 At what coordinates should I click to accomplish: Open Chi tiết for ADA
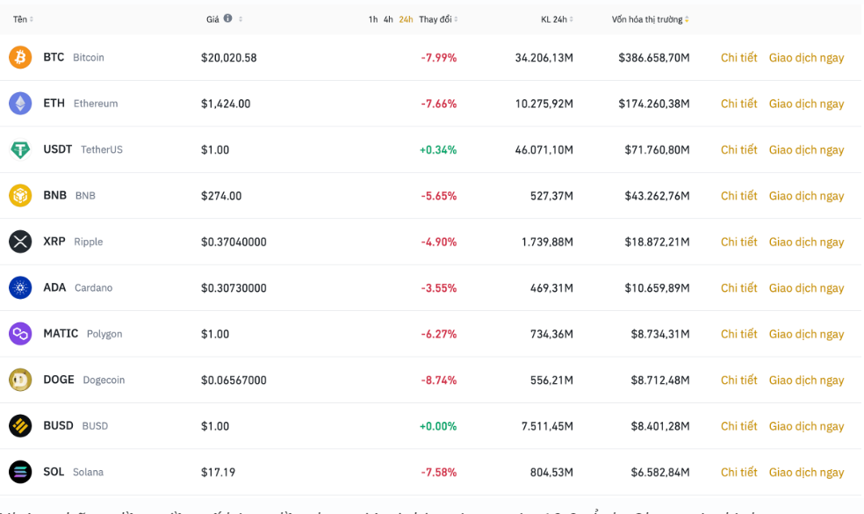click(739, 288)
